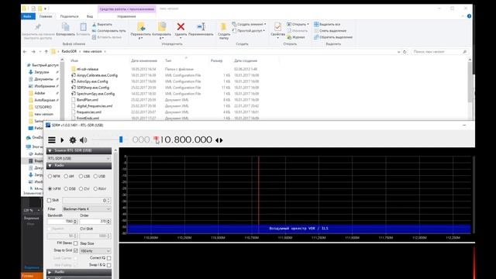Select the Adobe folder in Quick access

[40, 93]
